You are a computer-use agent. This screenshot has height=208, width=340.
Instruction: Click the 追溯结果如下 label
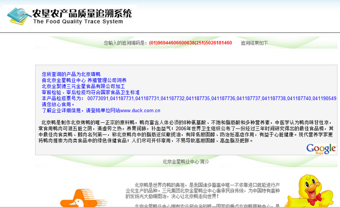[x=254, y=43]
